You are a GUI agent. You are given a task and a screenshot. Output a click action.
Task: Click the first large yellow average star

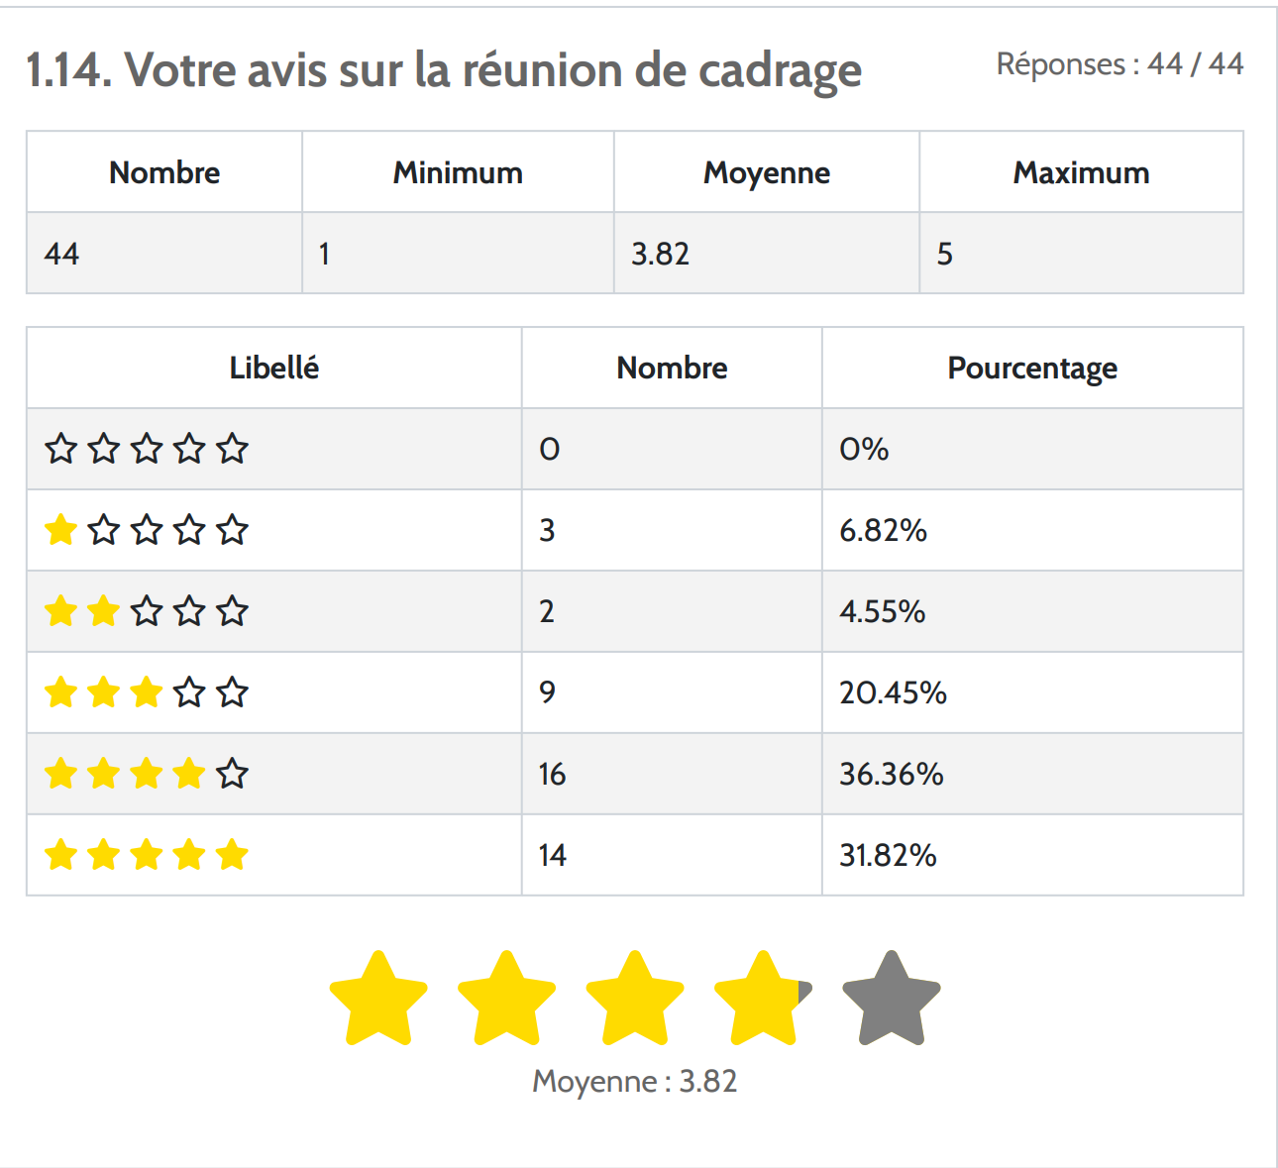pos(378,999)
